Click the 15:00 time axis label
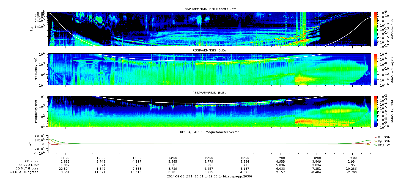The width and height of the screenshot is (398, 181). [209, 157]
